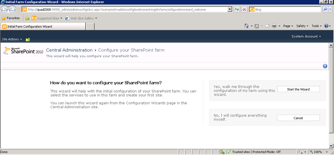Screen dimensions: 334x155
Task: Click the SharePoint 2010 logo
Action: click(23, 51)
